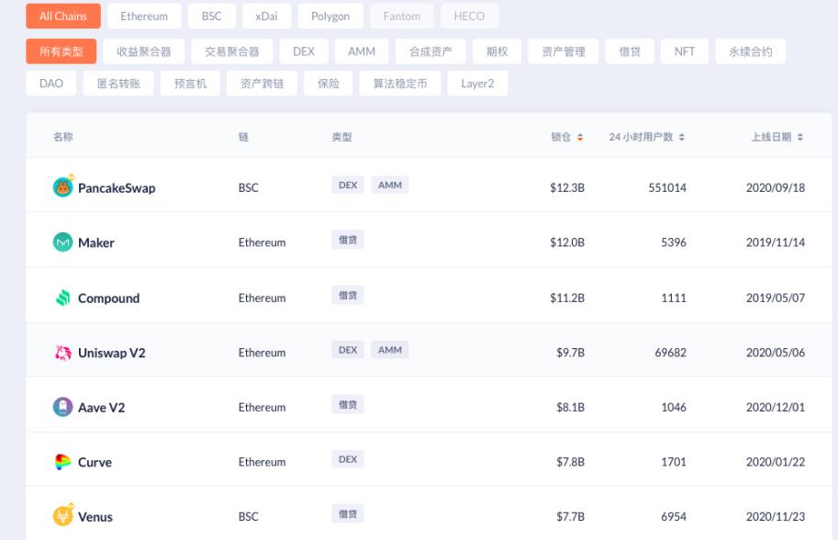Click the AMM tag in Uniswap V2 row
This screenshot has height=540, width=838.
pyautogui.click(x=390, y=350)
